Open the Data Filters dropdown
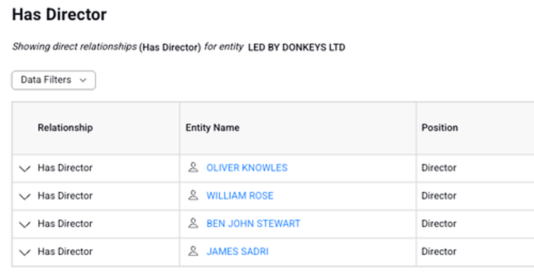This screenshot has width=534, height=274. click(x=54, y=80)
